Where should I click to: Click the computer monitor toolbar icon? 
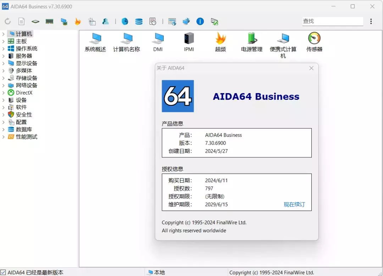[x=64, y=22]
